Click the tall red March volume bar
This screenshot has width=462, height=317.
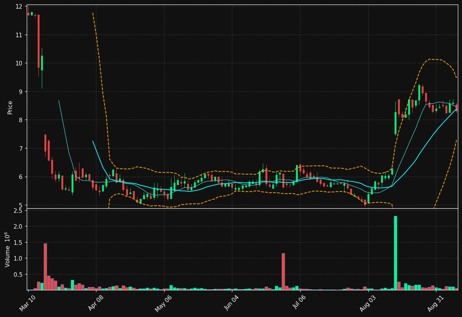point(45,267)
